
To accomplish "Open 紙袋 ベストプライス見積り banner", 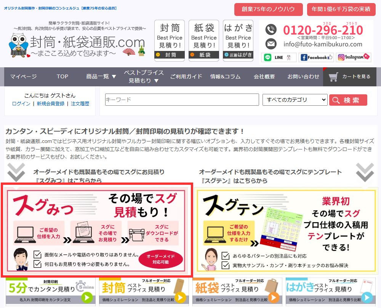I will click(237, 291).
